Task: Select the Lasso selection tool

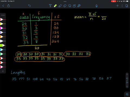Action: [x=70, y=6]
